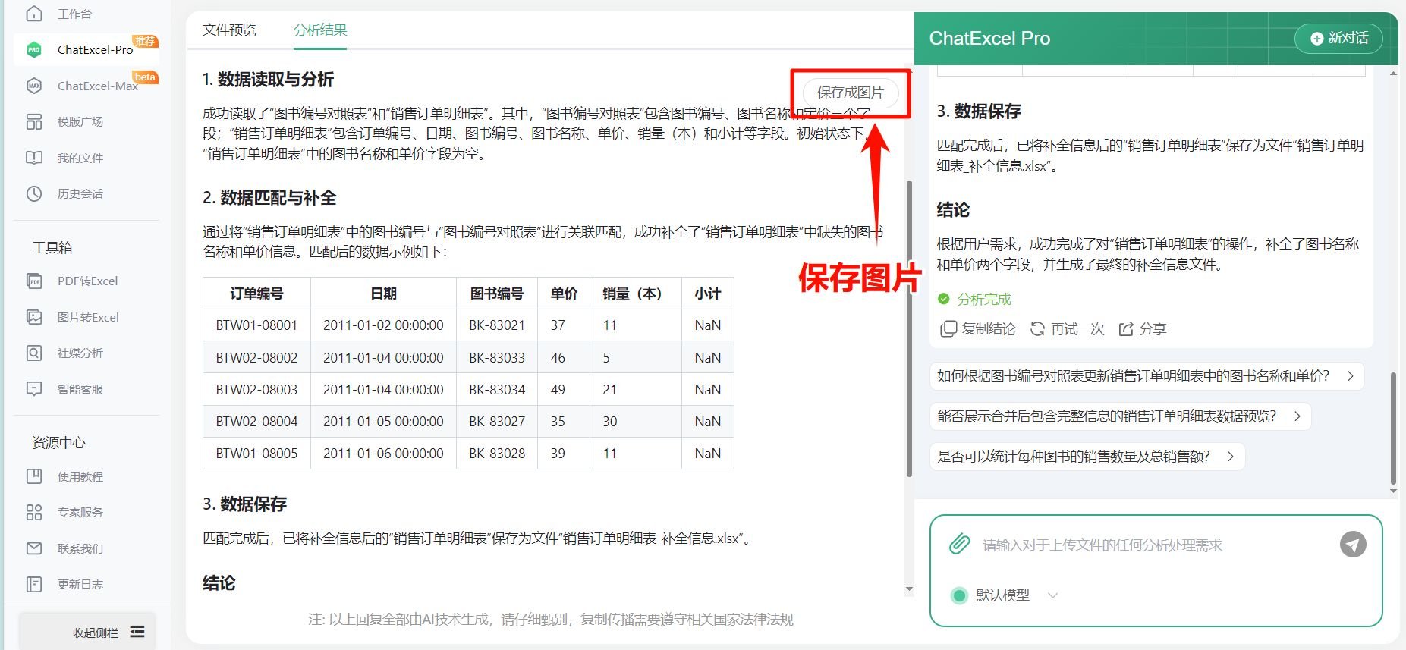Click 保存成图片 button

(850, 93)
